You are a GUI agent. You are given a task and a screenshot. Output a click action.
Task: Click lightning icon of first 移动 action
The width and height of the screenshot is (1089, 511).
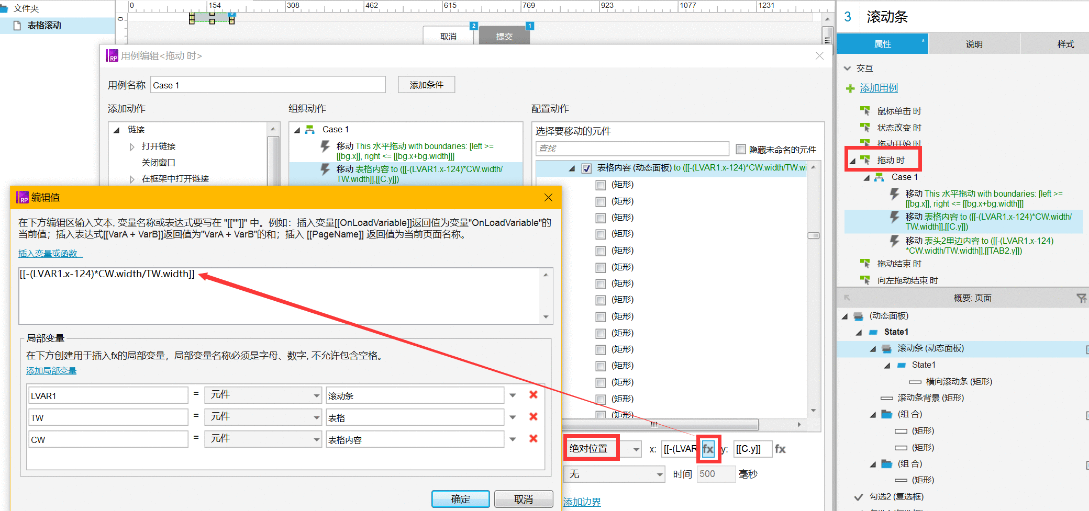[325, 146]
